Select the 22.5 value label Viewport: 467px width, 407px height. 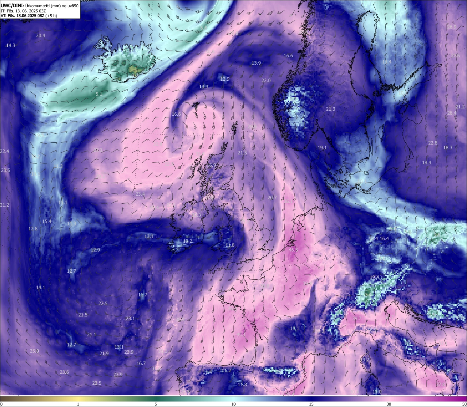pyautogui.click(x=103, y=304)
